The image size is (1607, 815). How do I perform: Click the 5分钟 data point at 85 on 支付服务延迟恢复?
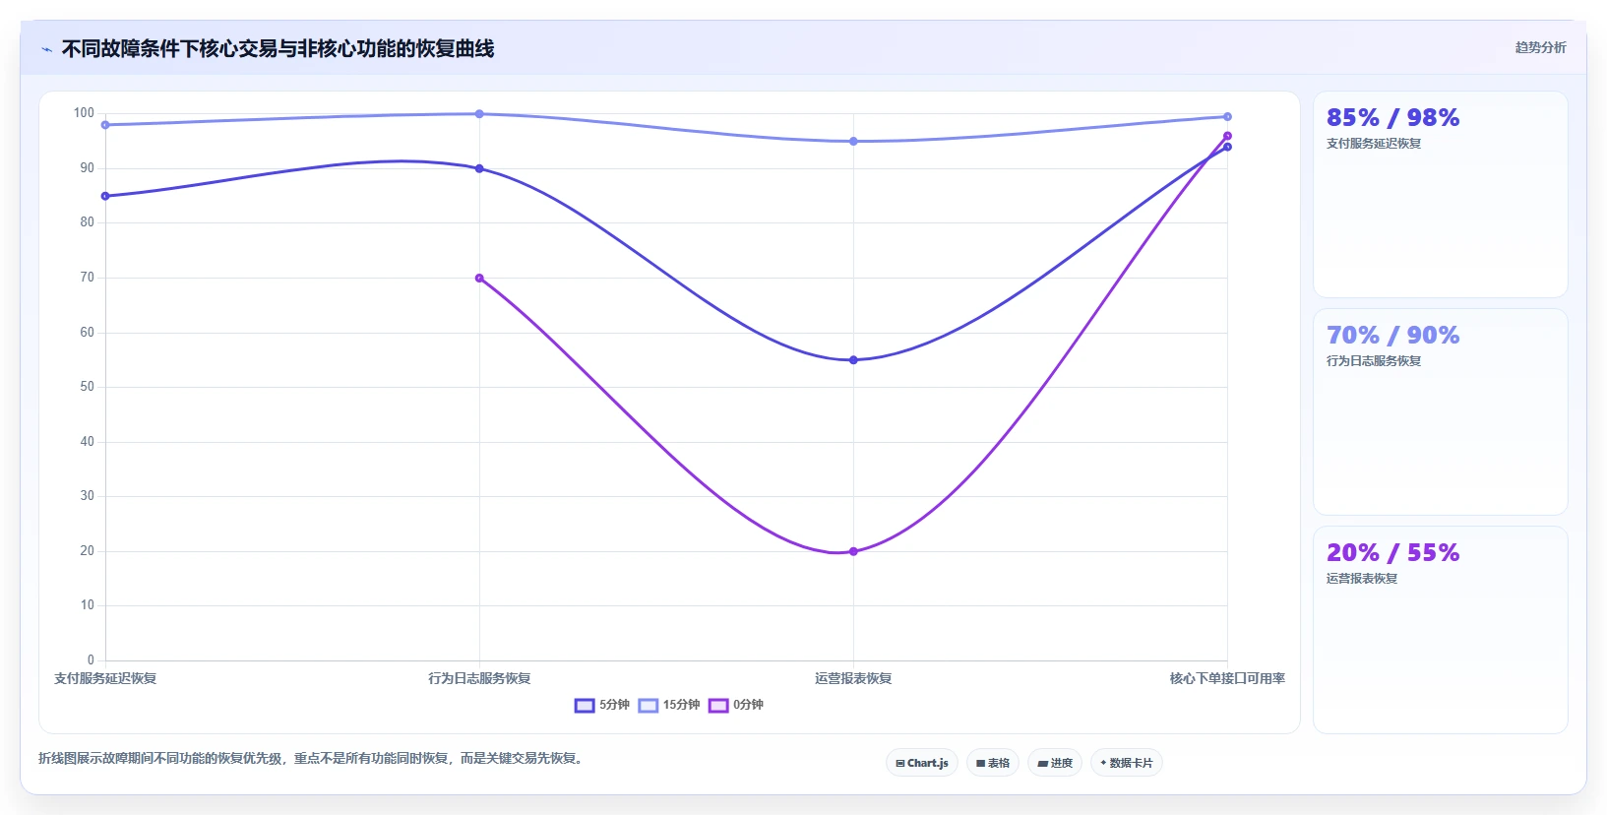click(105, 196)
